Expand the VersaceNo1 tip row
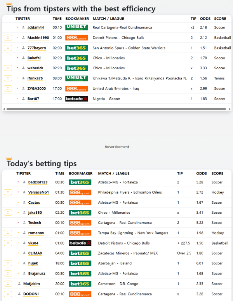Image resolution: width=233 pixels, height=301 pixels. click(x=8, y=192)
